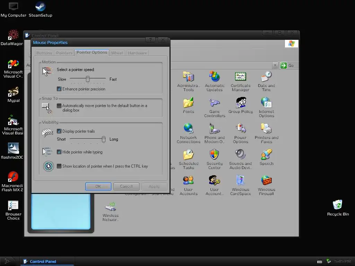355x266 pixels.
Task: Click the Apply button
Action: coord(154,186)
